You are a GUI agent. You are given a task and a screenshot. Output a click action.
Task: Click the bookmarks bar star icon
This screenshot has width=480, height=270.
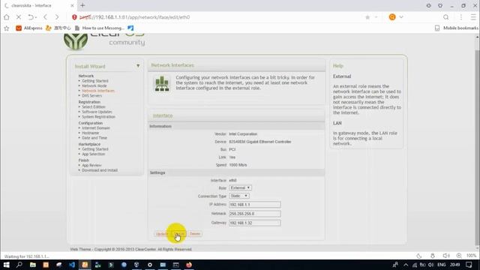coord(7,28)
